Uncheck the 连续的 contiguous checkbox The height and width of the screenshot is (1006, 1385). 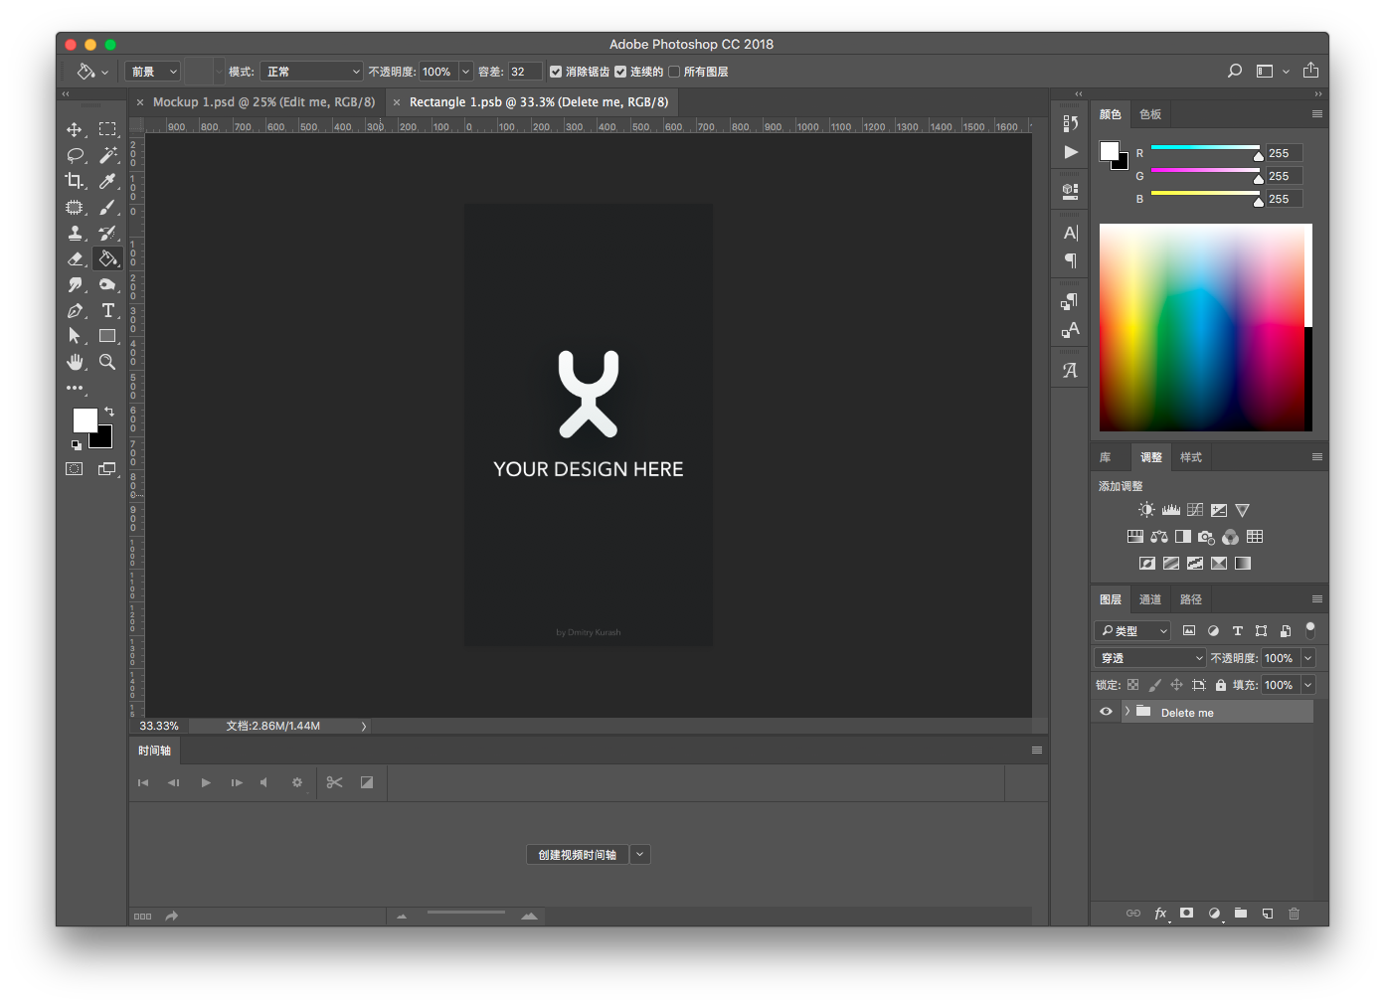tap(620, 72)
